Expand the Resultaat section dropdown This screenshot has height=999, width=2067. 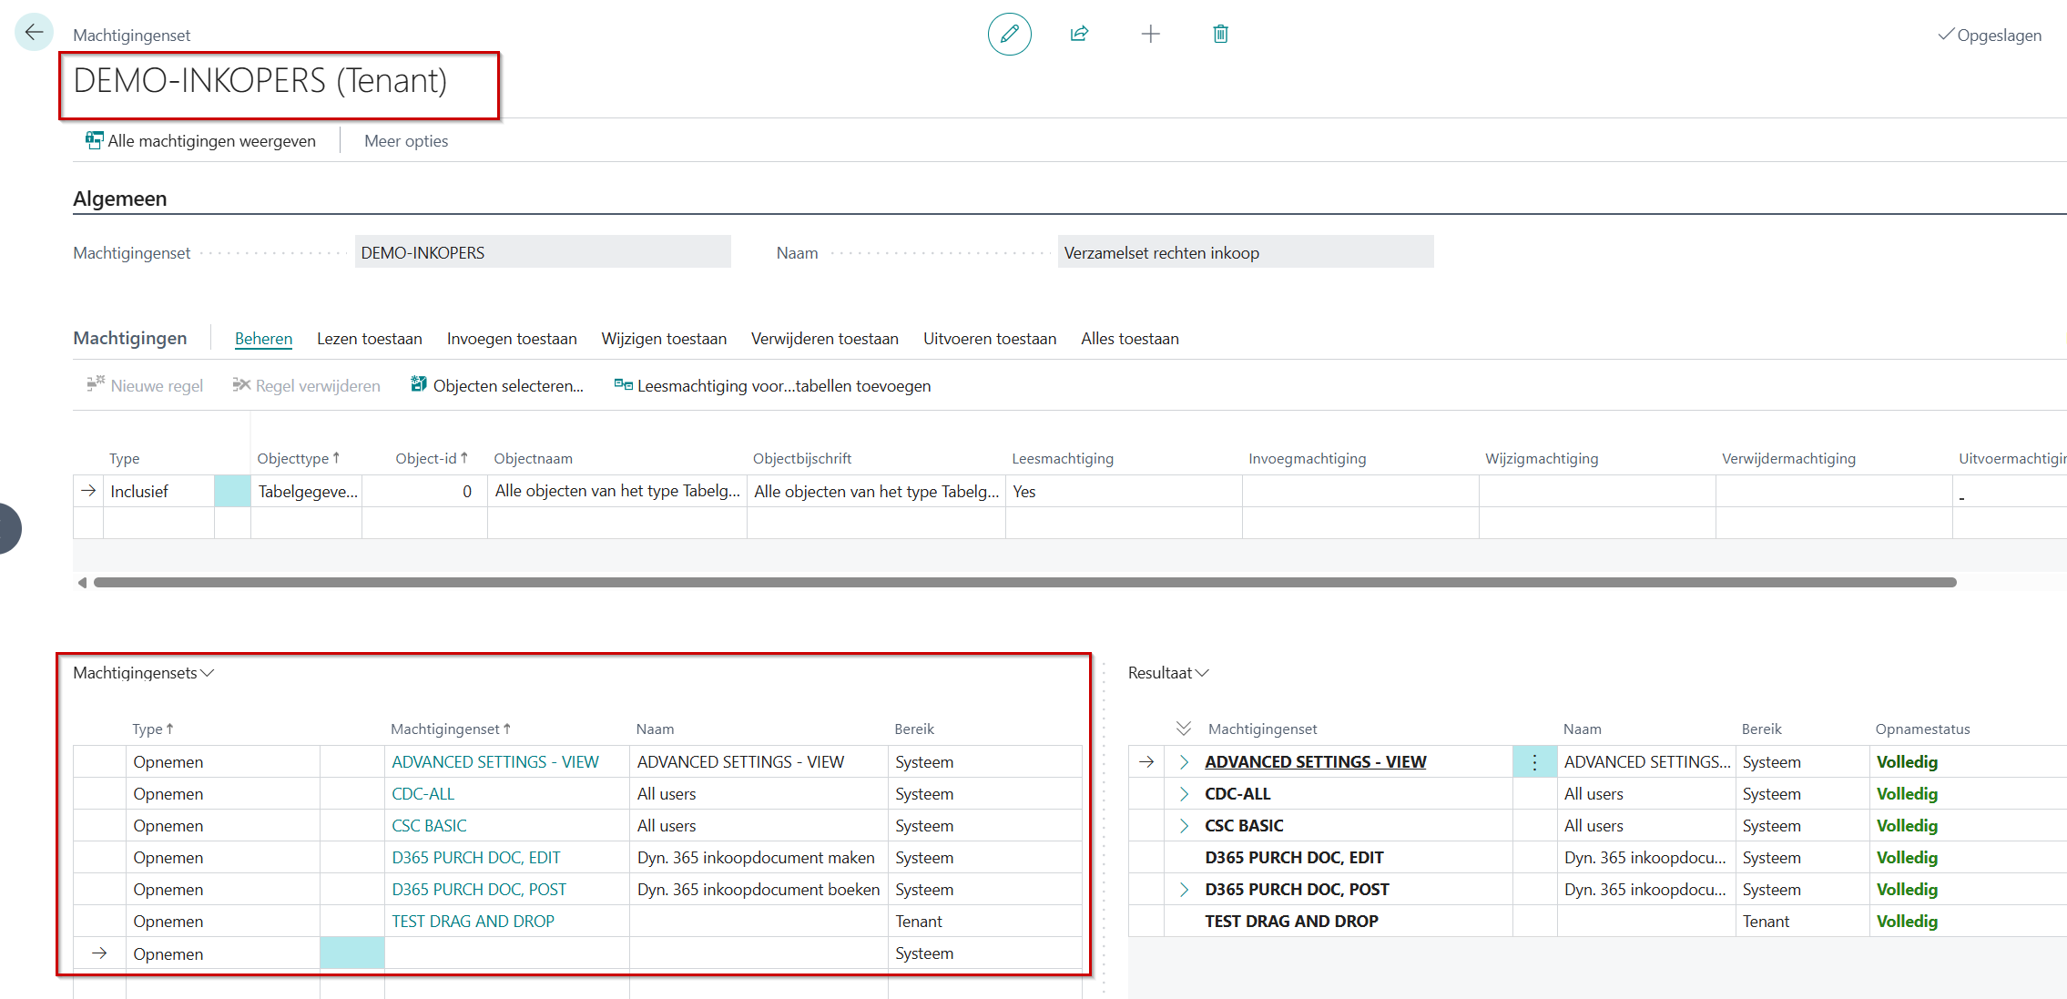[x=1168, y=673]
